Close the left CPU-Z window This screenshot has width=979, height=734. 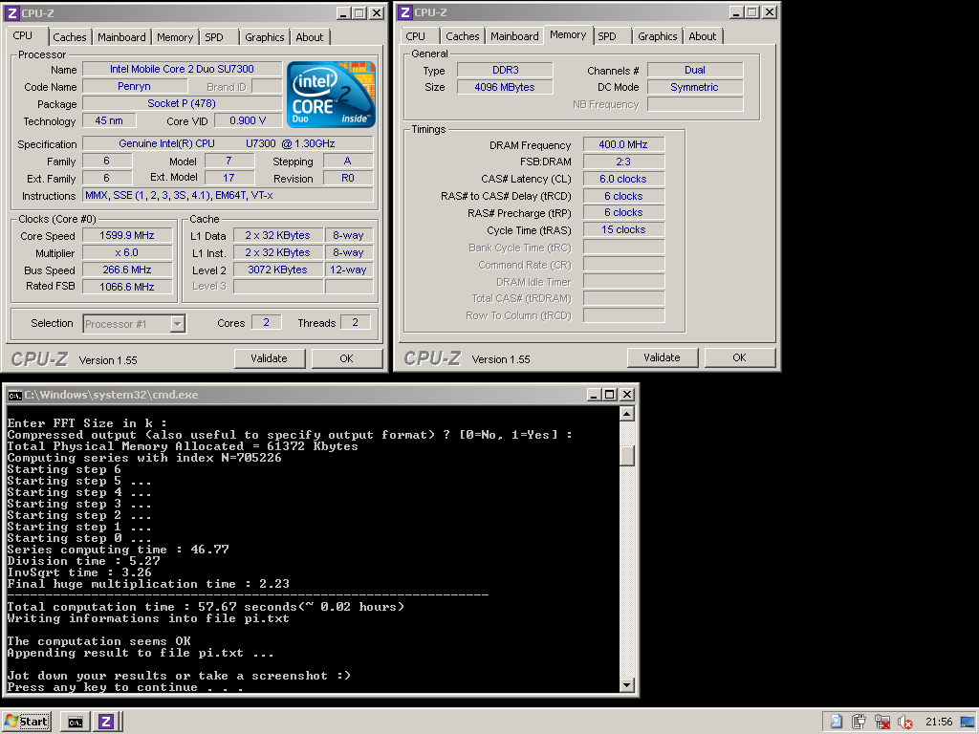point(377,12)
